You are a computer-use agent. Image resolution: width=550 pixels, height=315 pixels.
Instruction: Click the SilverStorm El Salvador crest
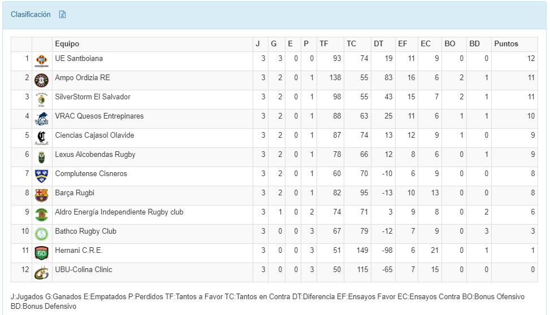41,99
